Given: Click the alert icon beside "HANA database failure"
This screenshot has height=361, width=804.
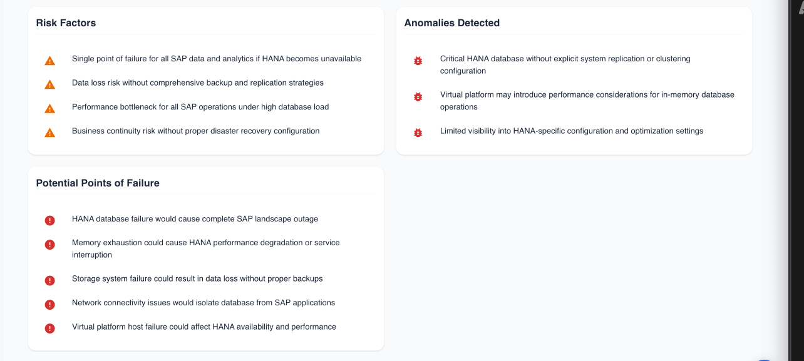Looking at the screenshot, I should pyautogui.click(x=49, y=220).
